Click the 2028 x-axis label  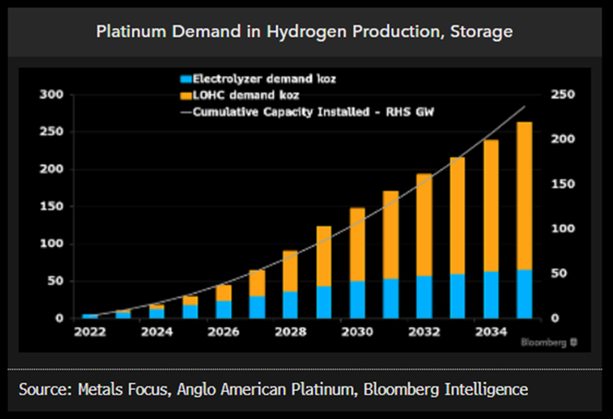pos(291,331)
